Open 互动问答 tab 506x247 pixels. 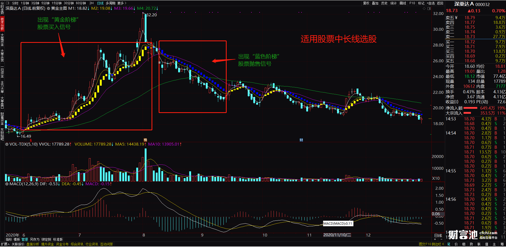106,244
